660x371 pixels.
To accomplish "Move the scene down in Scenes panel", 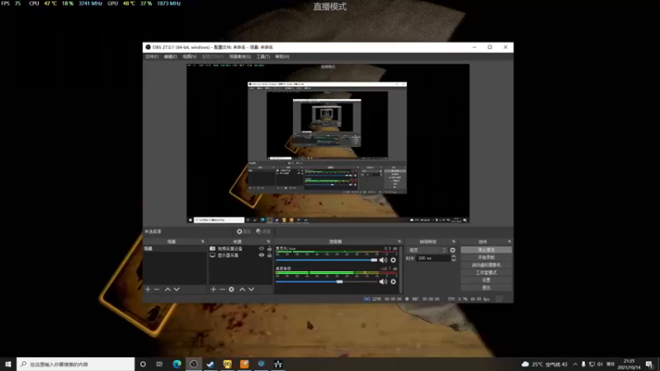I will tap(177, 289).
